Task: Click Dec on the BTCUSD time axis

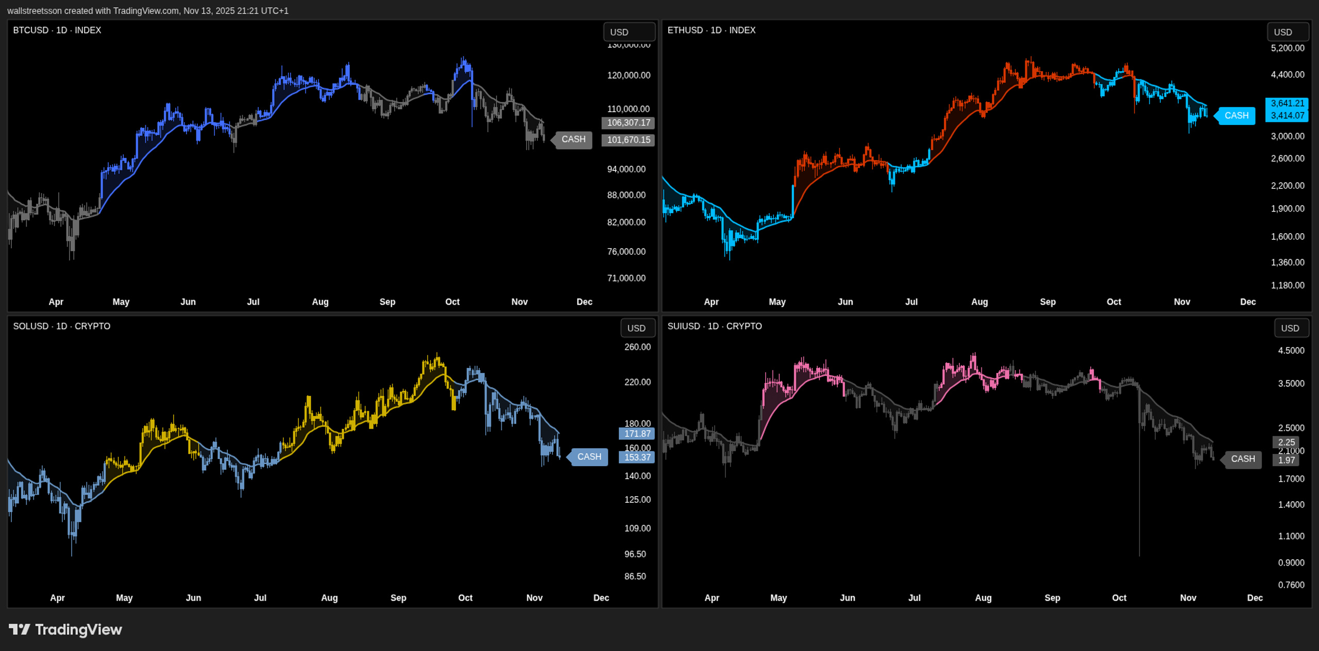Action: tap(584, 302)
